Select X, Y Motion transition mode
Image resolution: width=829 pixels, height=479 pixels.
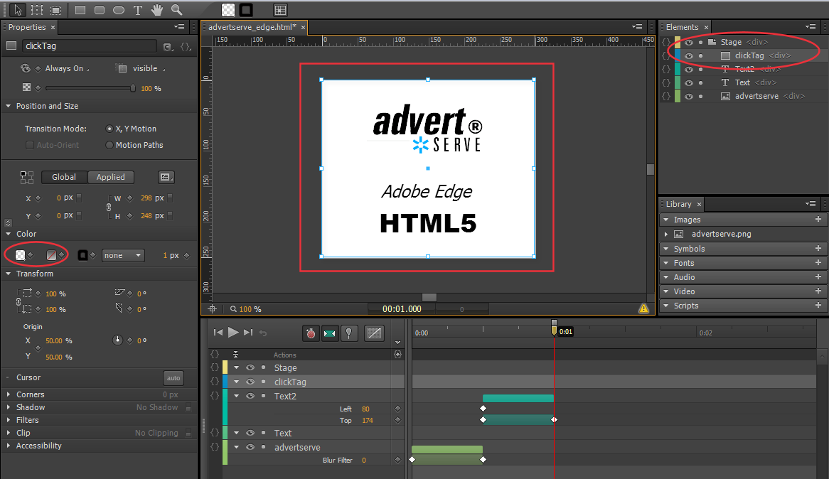pos(109,129)
